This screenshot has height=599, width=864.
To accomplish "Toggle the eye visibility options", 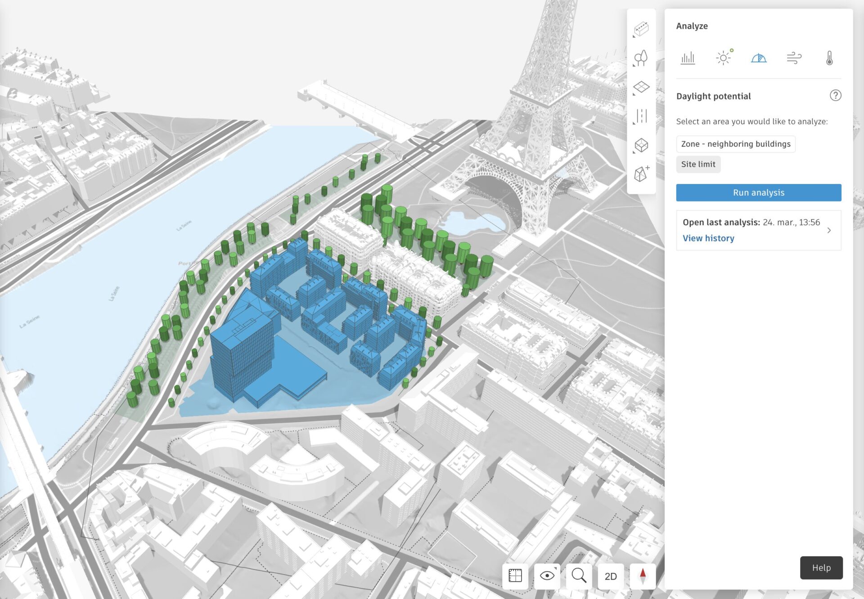I will pyautogui.click(x=547, y=576).
